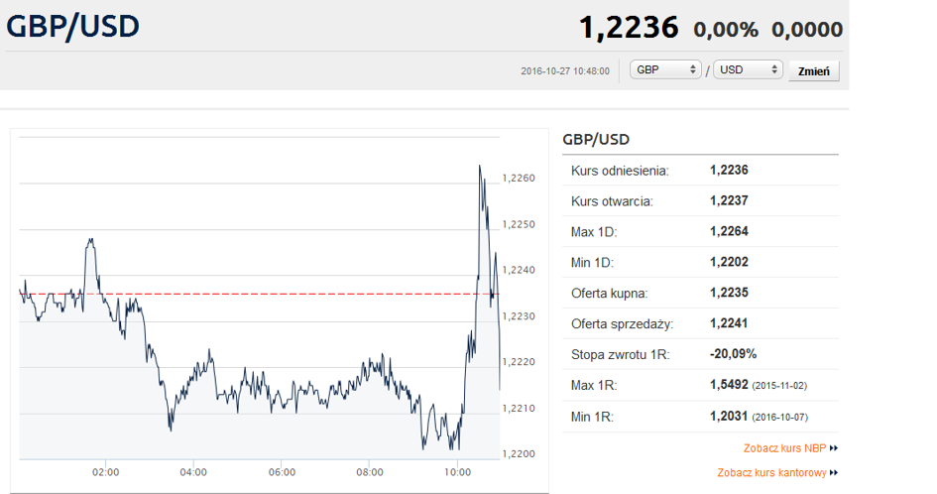Click the 1,2230 price axis label
This screenshot has height=494, width=937.
[519, 316]
